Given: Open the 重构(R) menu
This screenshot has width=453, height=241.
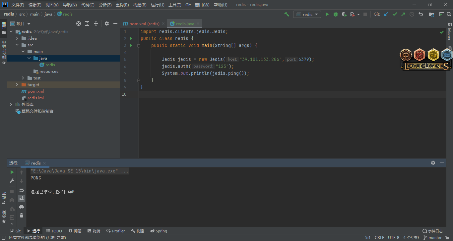Looking at the screenshot, I should [122, 5].
